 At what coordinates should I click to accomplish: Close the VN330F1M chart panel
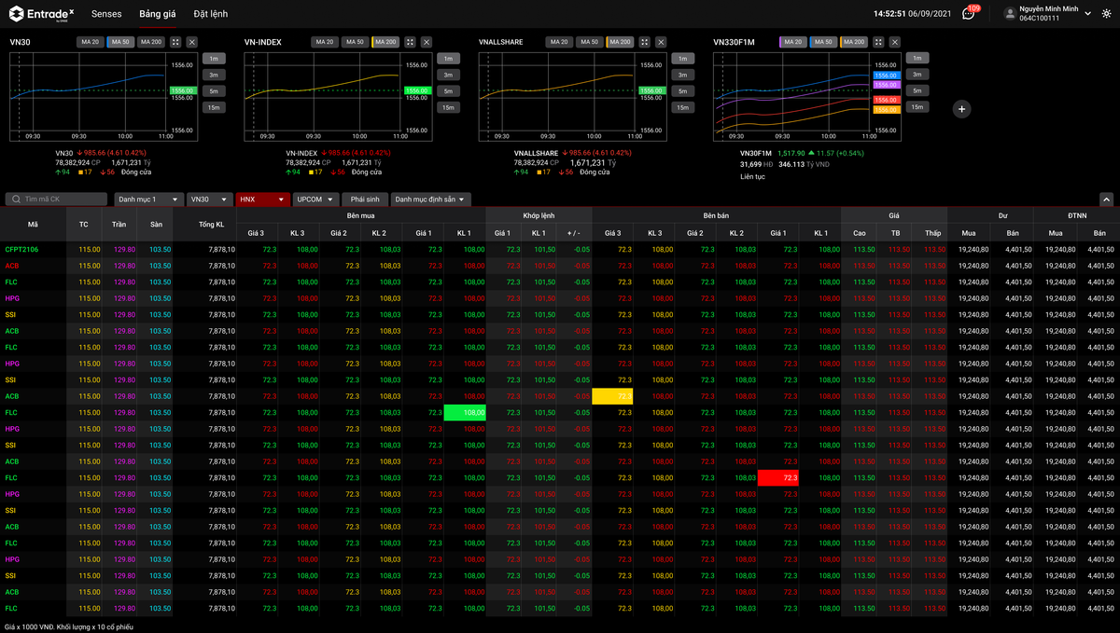pos(895,42)
